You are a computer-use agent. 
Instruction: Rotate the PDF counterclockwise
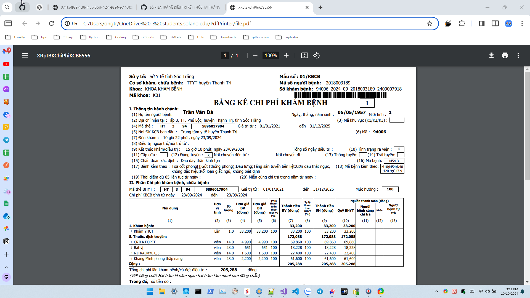click(316, 55)
